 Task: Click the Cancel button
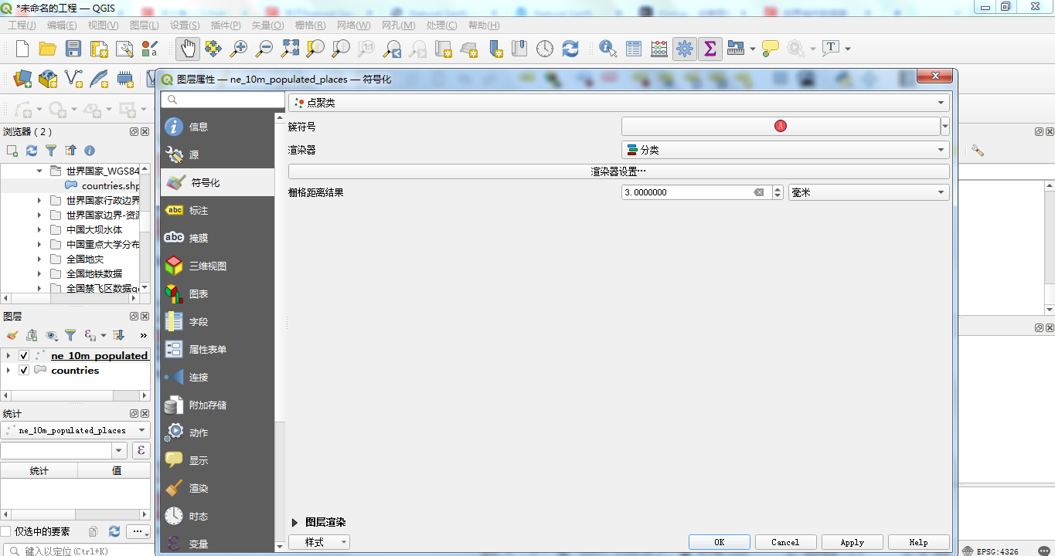(x=785, y=542)
